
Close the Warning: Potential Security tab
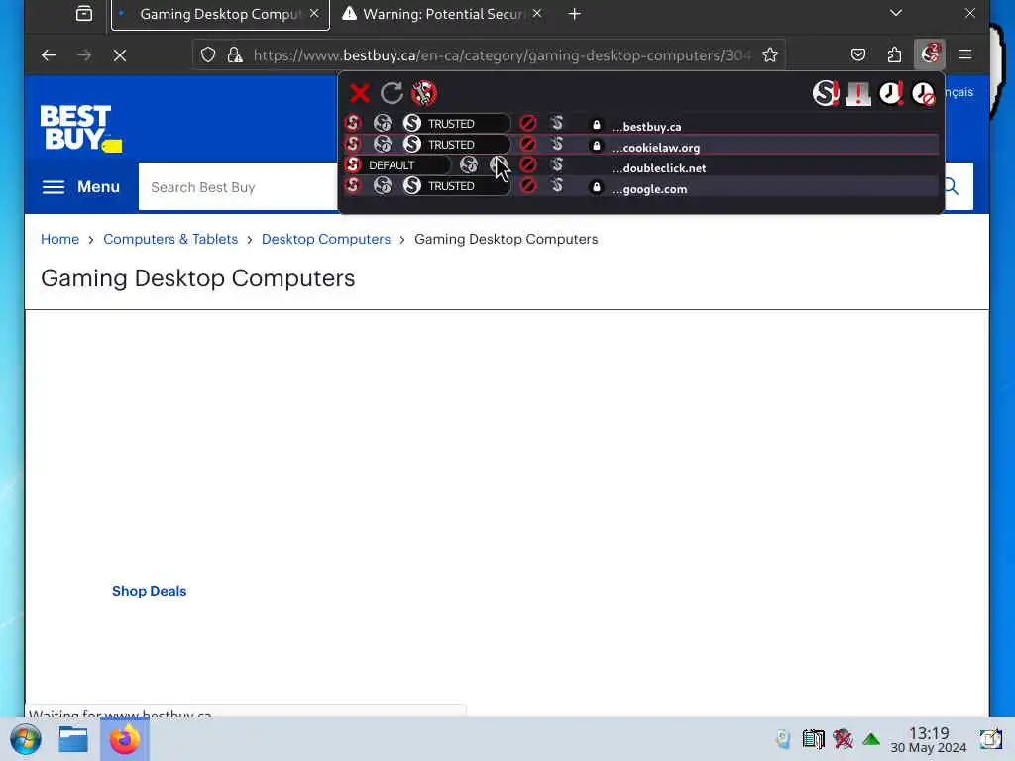pos(536,14)
